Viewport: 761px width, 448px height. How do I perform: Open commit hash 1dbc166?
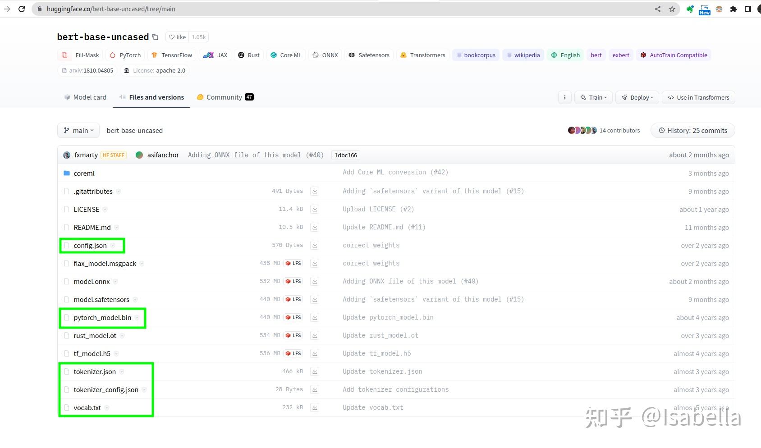tap(345, 155)
